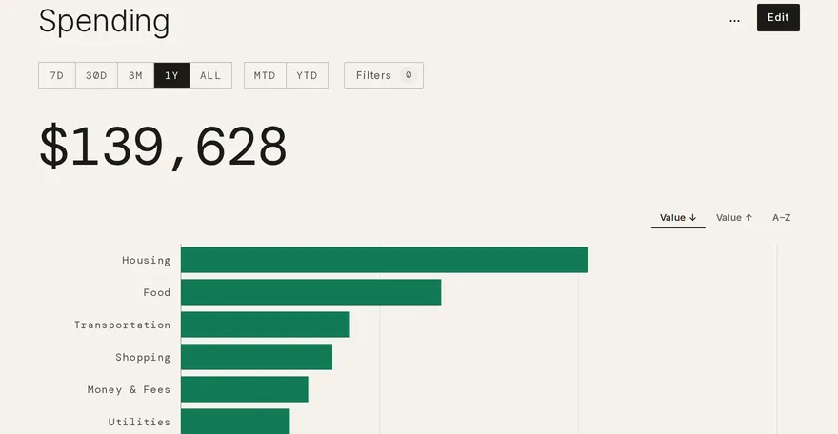
Task: Click the Utilities spending bar
Action: (x=236, y=422)
